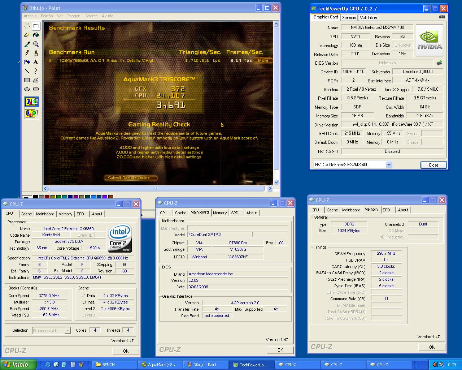This screenshot has height=370, width=462.
Task: Open Cache tab in the CPU-Z processor window
Action: [x=26, y=214]
